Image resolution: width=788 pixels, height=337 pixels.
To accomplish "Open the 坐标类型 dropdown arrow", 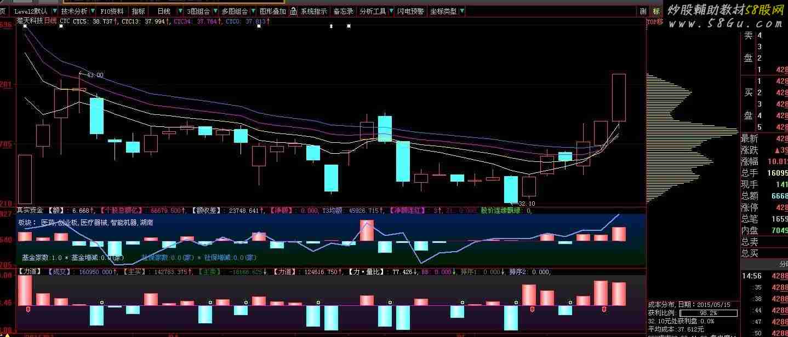I will pos(462,11).
